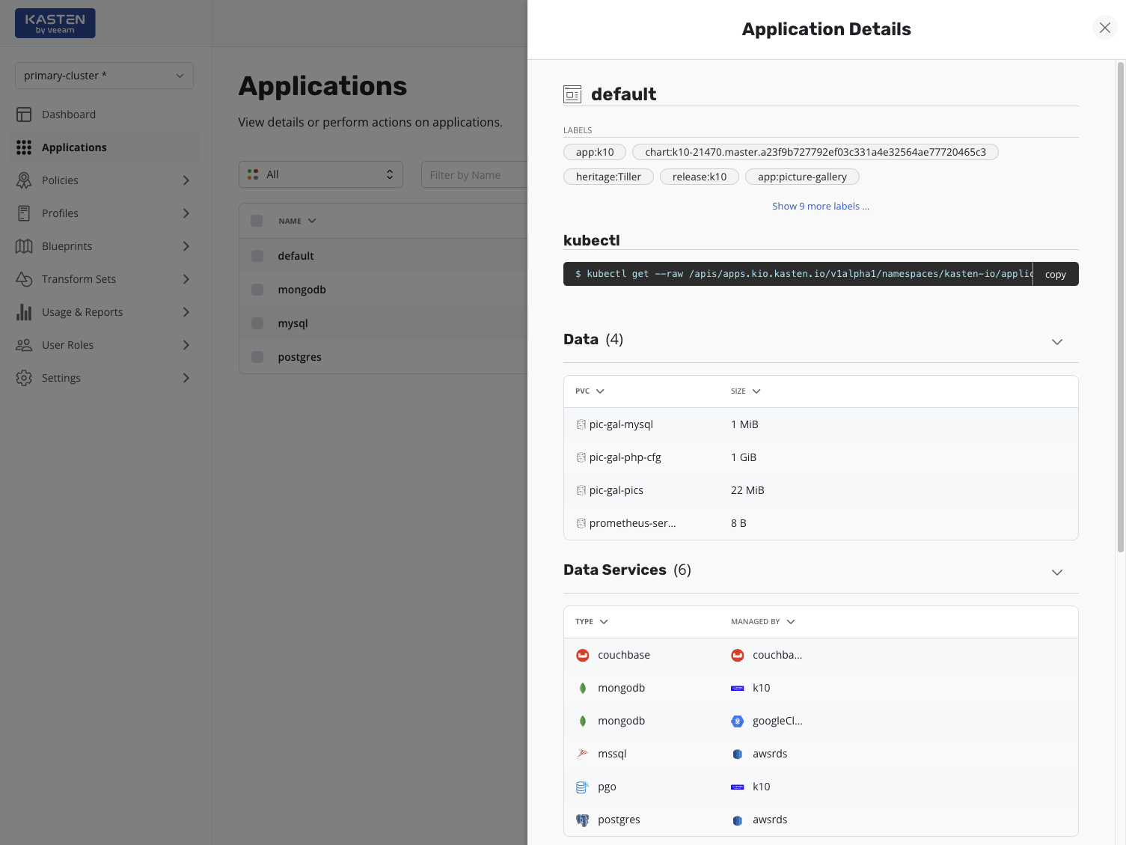This screenshot has width=1126, height=845.
Task: Copy the kubectl command
Action: click(1056, 275)
